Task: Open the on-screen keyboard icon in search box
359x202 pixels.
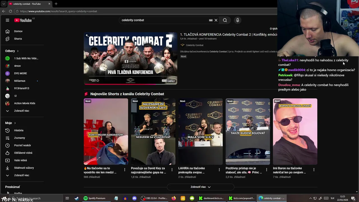Action: pos(211,20)
